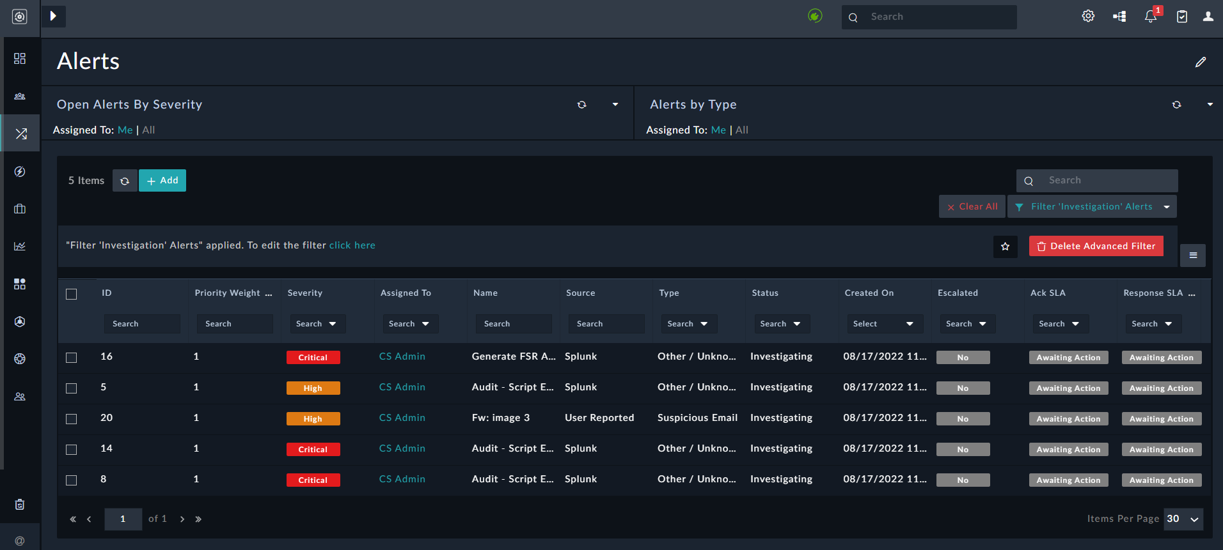Open the dashboard icon in left sidebar
This screenshot has width=1223, height=550.
click(20, 59)
